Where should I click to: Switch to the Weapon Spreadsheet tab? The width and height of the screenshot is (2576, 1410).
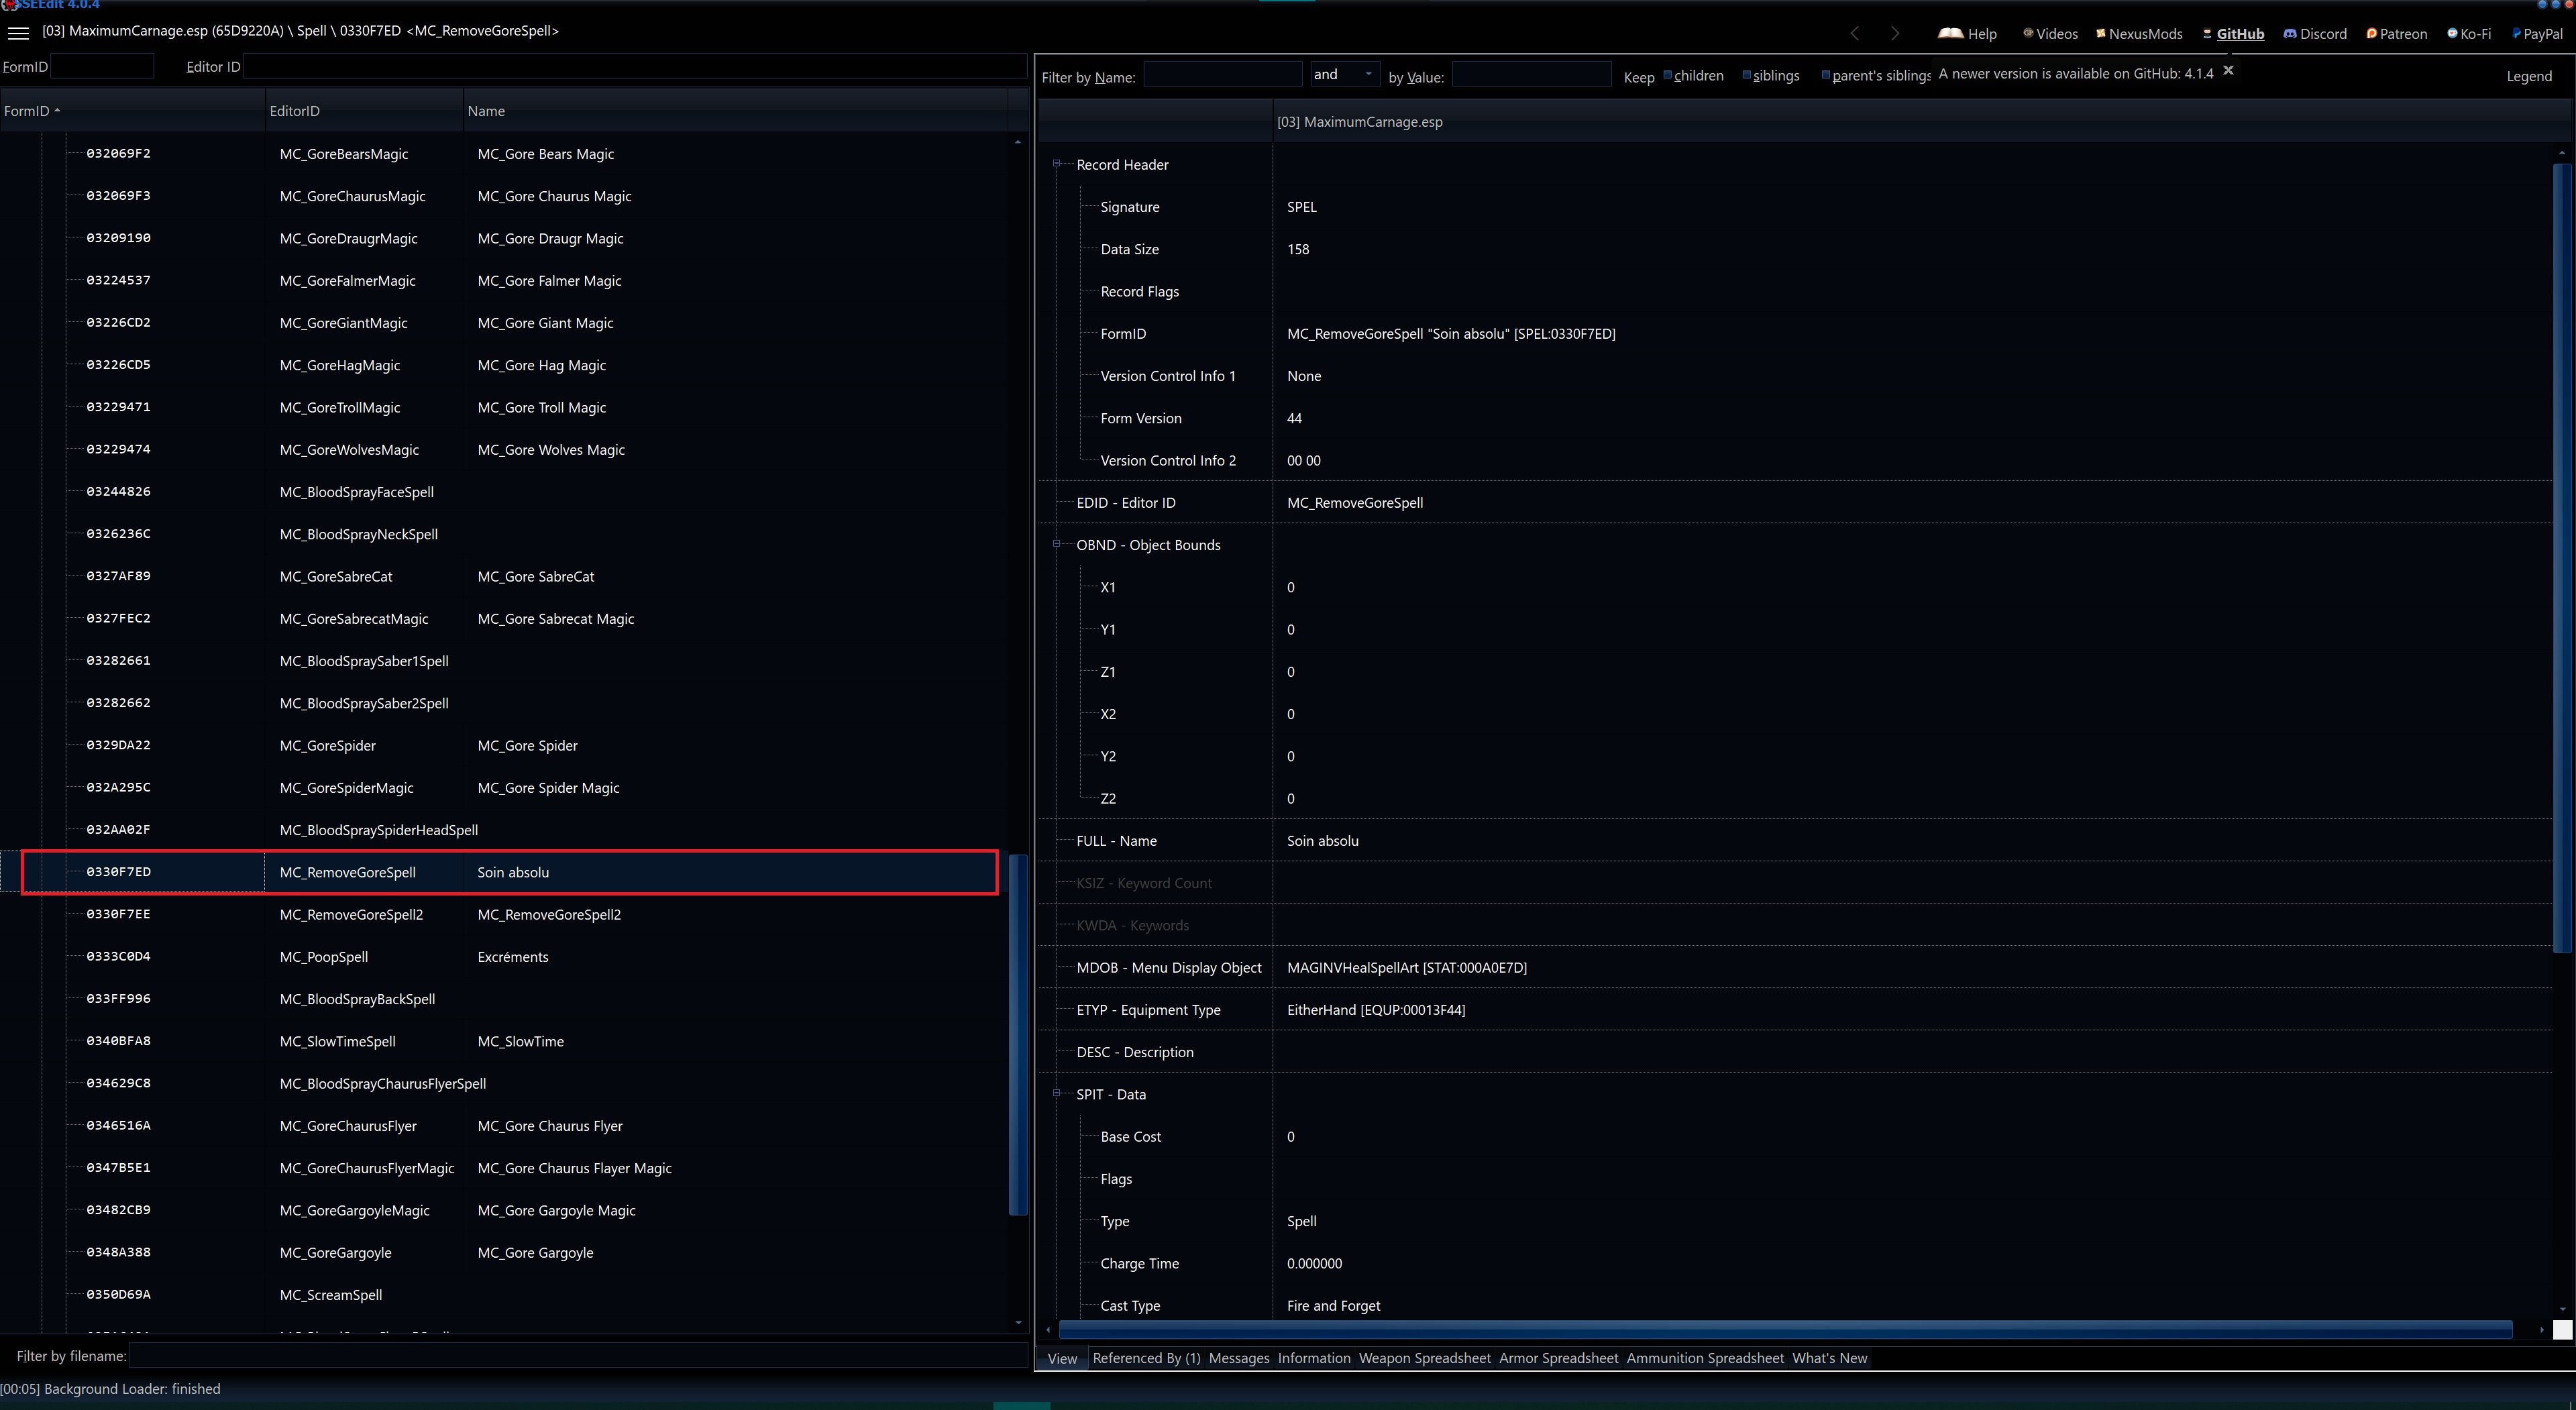pyautogui.click(x=1424, y=1358)
